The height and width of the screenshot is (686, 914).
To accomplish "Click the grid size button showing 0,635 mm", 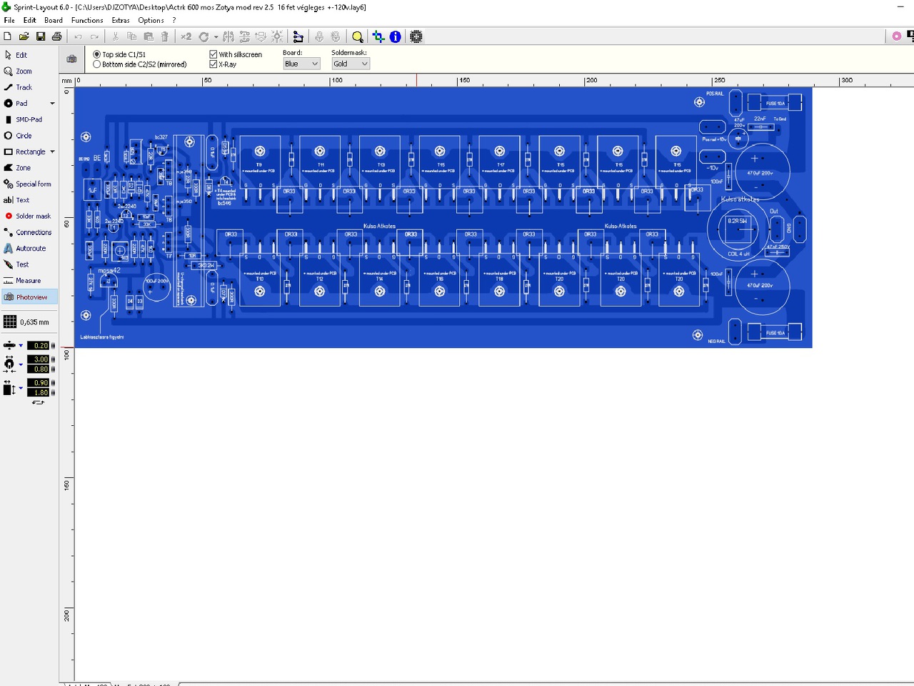I will (x=28, y=322).
